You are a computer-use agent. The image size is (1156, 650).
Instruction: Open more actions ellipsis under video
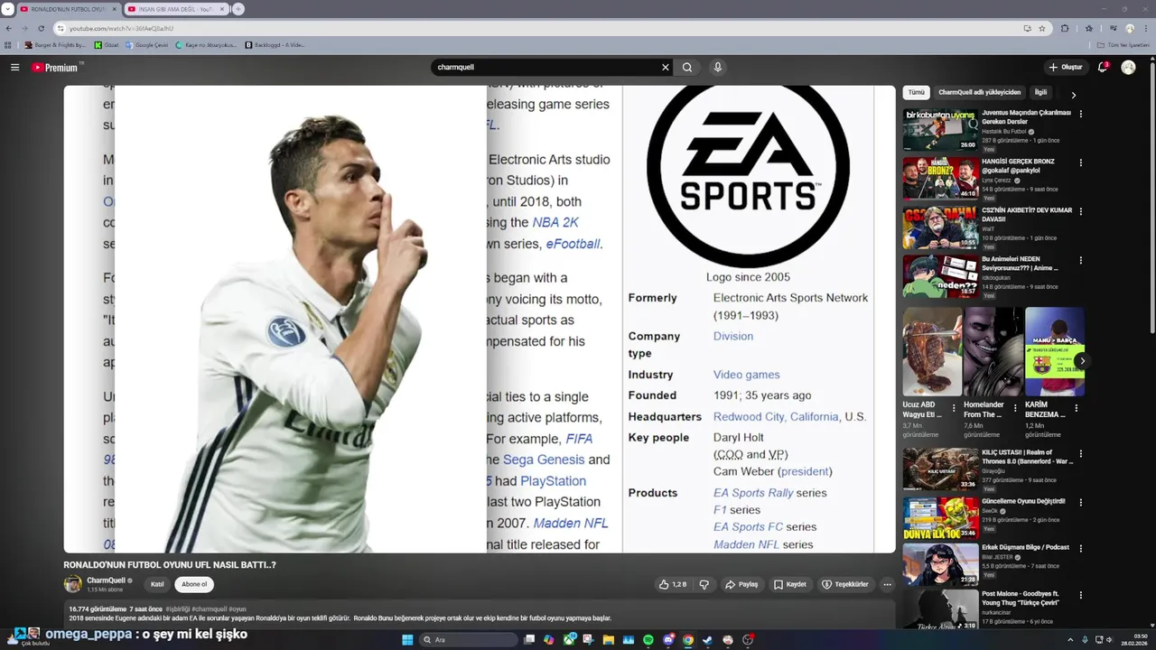point(887,584)
